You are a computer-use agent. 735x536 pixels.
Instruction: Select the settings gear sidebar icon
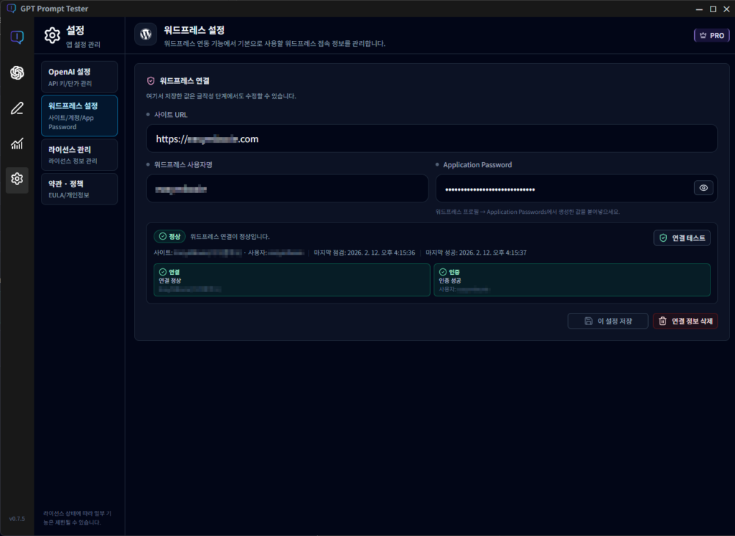click(x=17, y=179)
